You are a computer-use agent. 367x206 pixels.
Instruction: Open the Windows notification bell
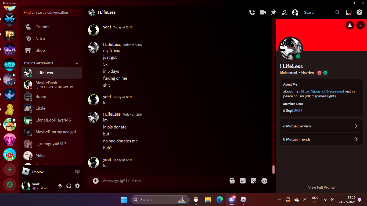pyautogui.click(x=359, y=200)
